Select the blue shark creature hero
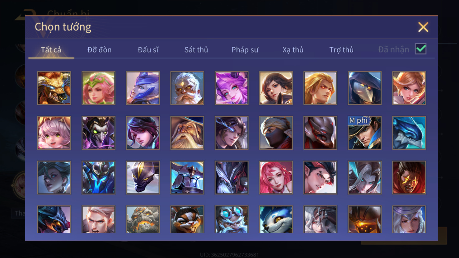 pos(409,133)
